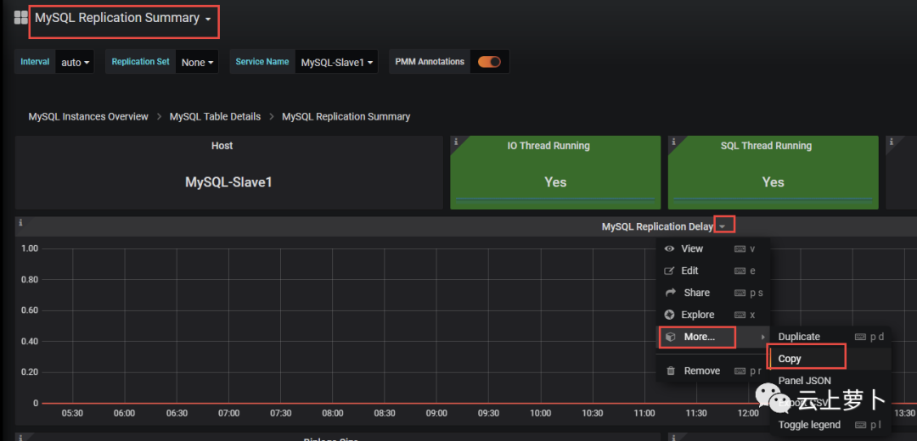This screenshot has height=441, width=917.
Task: Open the Interval auto dropdown
Action: 74,62
